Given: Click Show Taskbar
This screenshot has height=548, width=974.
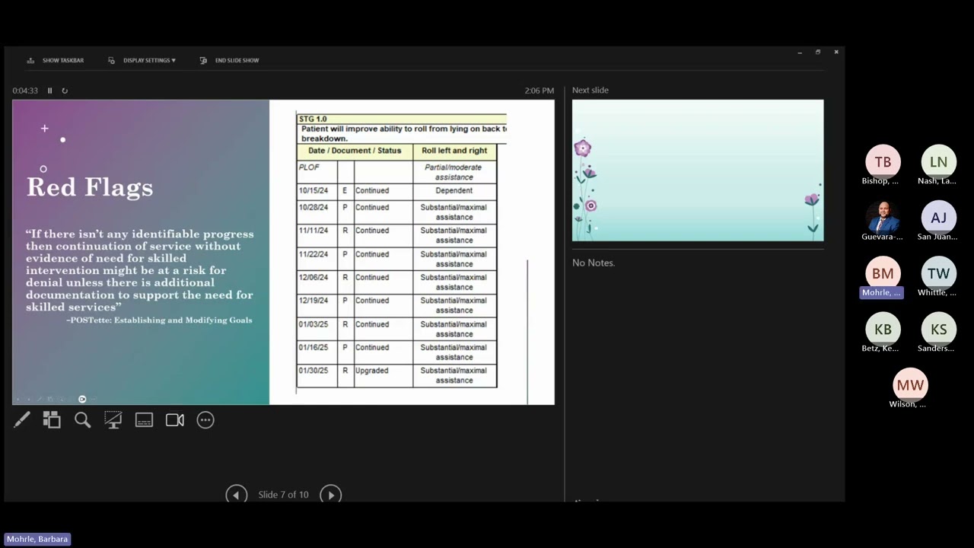Looking at the screenshot, I should coord(56,60).
